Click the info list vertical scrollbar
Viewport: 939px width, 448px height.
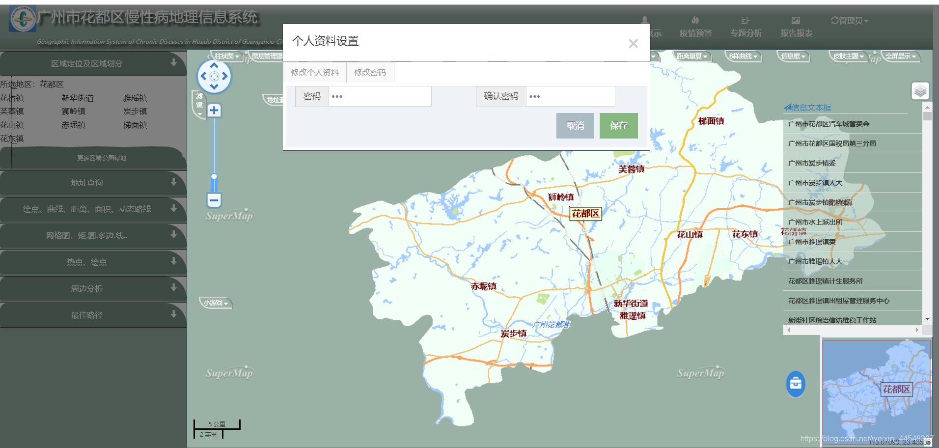point(927,213)
